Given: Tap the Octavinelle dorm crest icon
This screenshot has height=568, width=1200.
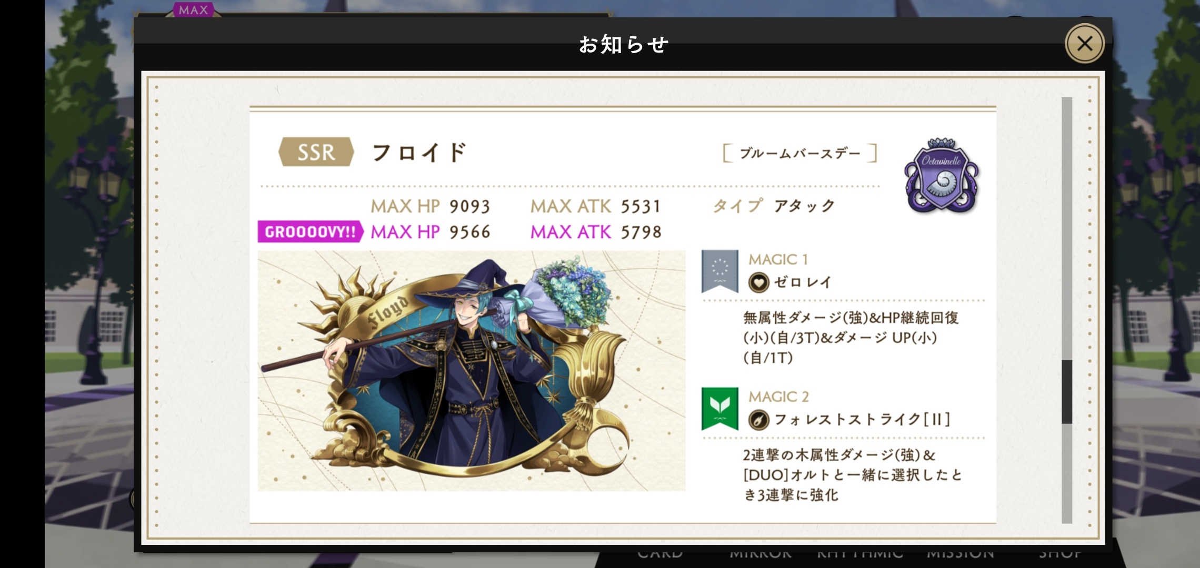Looking at the screenshot, I should click(941, 176).
